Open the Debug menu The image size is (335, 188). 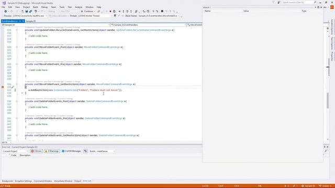[44, 7]
